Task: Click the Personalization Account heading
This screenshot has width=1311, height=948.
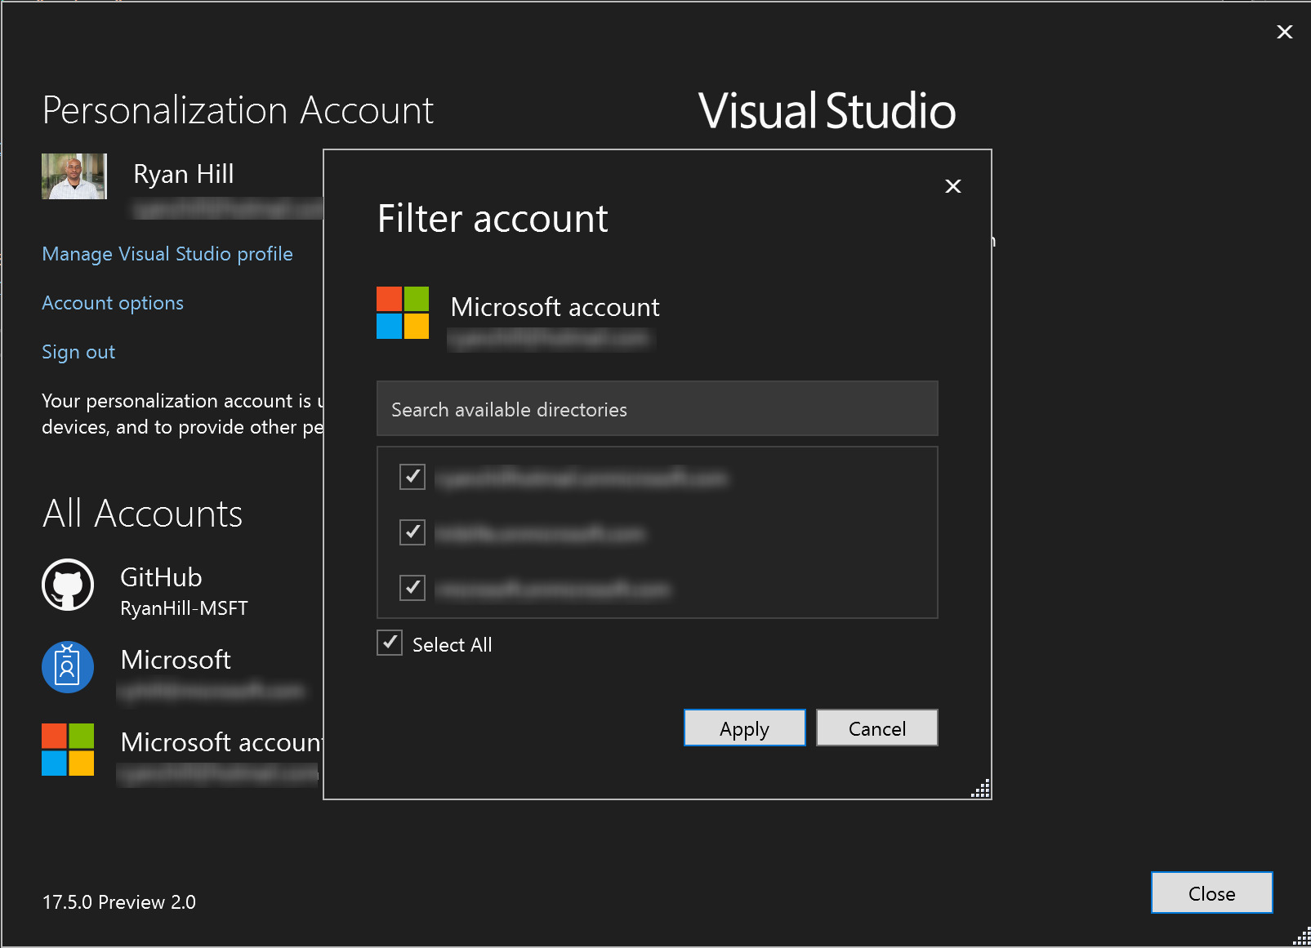Action: point(238,110)
